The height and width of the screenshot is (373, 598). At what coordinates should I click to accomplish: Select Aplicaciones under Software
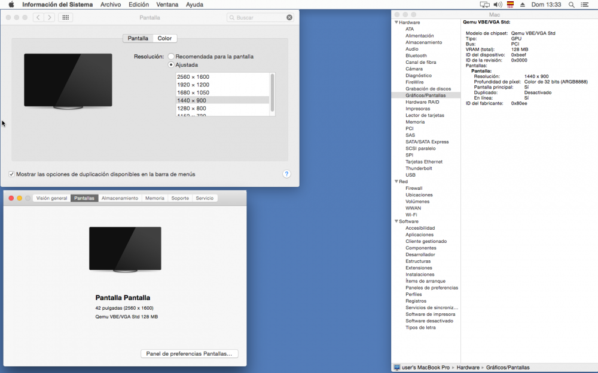coord(420,235)
